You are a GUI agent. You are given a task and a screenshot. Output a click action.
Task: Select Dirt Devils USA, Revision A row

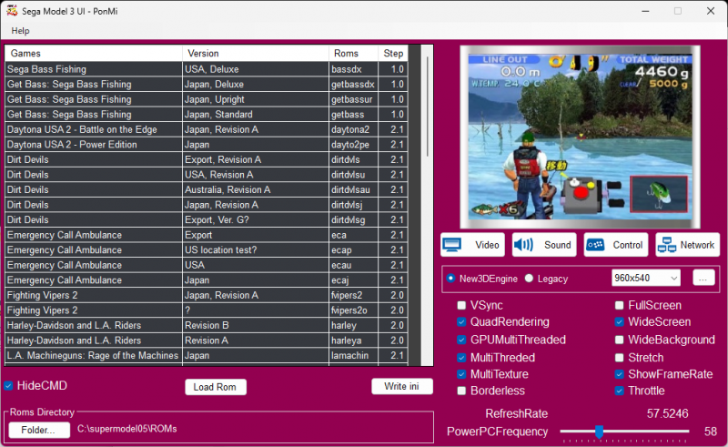(x=207, y=175)
